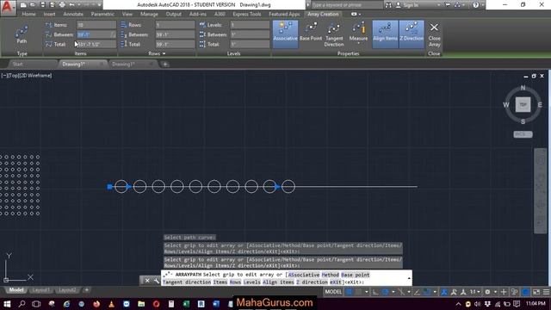Screen dimensions: 551x310
Task: Toggle object snap in status bar
Action: pyautogui.click(x=427, y=292)
